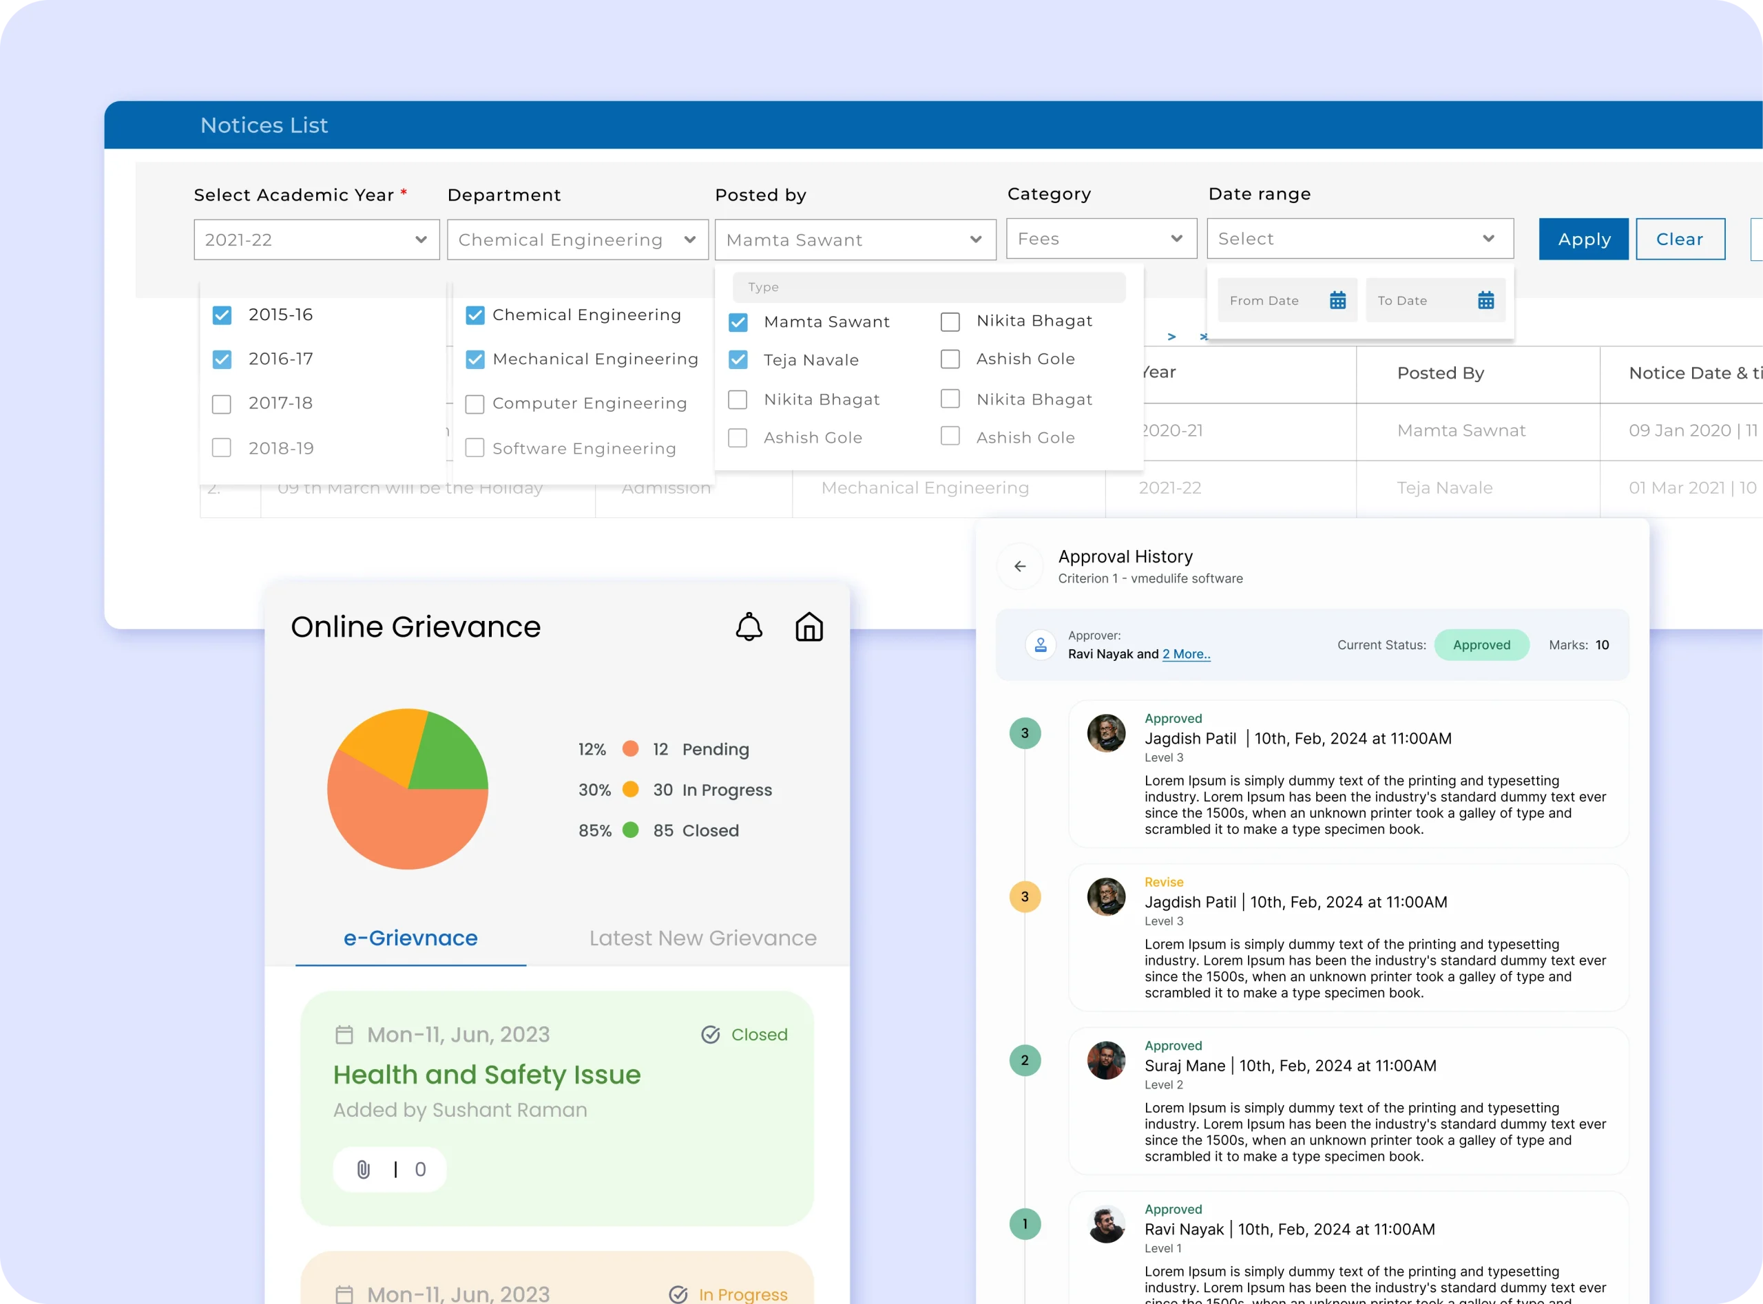Expand the Date range Select dropdown
Screen dimensions: 1763x1304
coord(1359,239)
